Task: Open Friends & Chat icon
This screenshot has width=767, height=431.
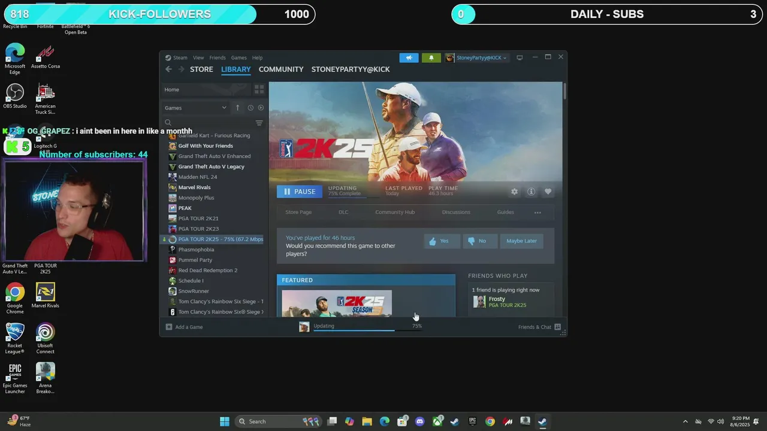Action: click(x=557, y=327)
